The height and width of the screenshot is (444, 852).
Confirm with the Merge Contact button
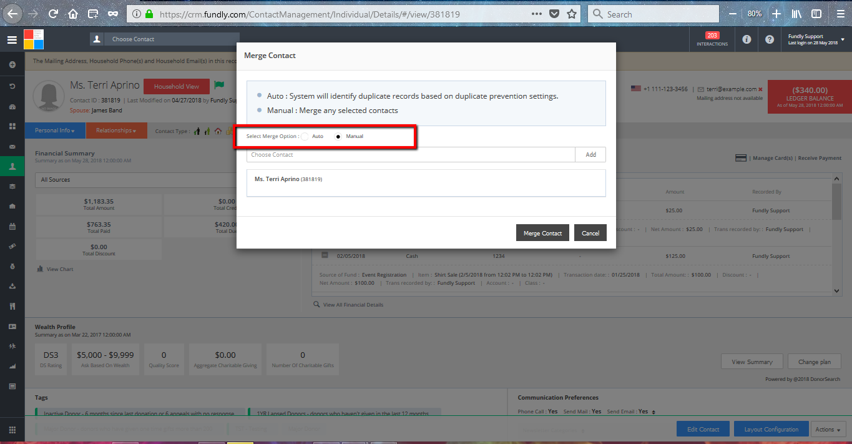542,233
